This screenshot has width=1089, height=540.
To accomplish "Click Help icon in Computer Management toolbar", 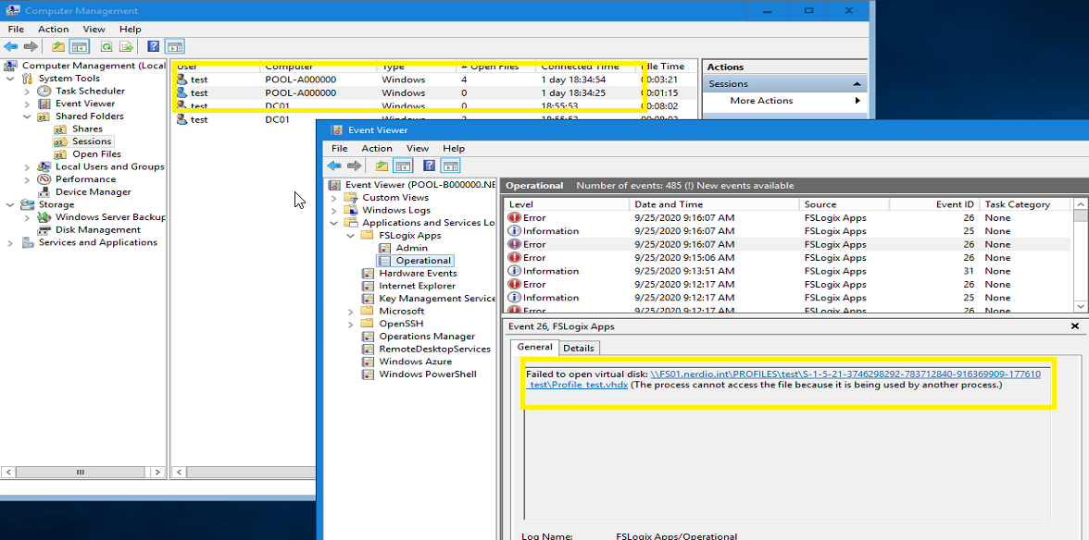I will point(154,47).
